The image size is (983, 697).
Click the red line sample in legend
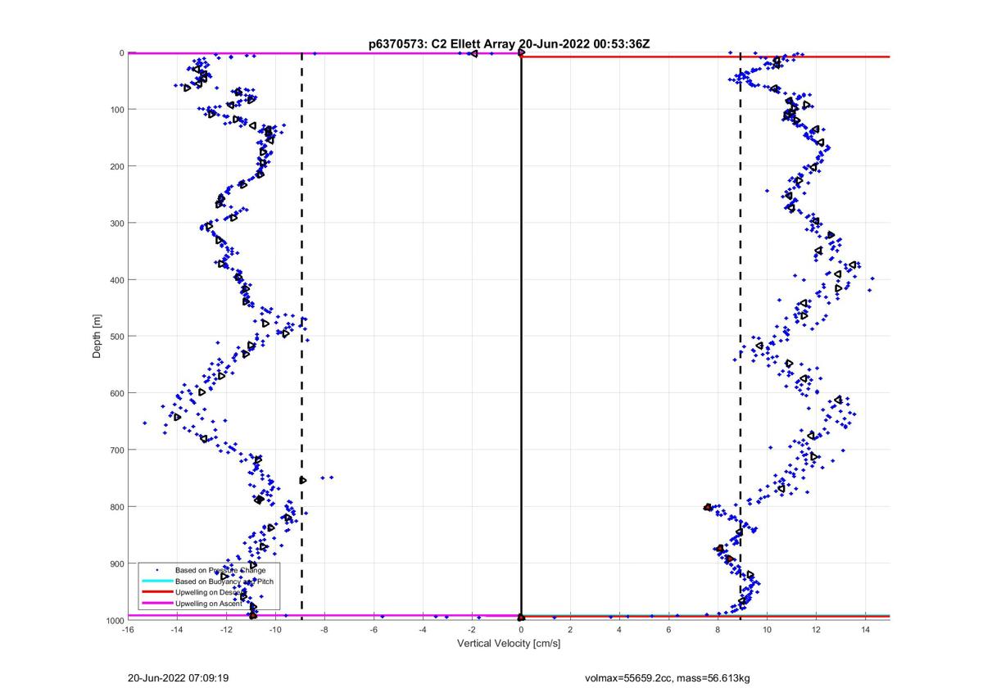pyautogui.click(x=156, y=592)
